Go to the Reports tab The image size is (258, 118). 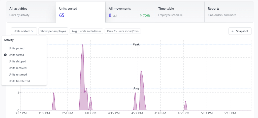(229, 12)
